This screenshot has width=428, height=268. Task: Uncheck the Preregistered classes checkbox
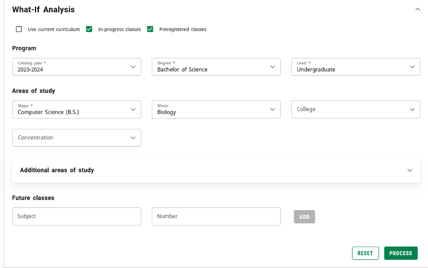pyautogui.click(x=150, y=29)
